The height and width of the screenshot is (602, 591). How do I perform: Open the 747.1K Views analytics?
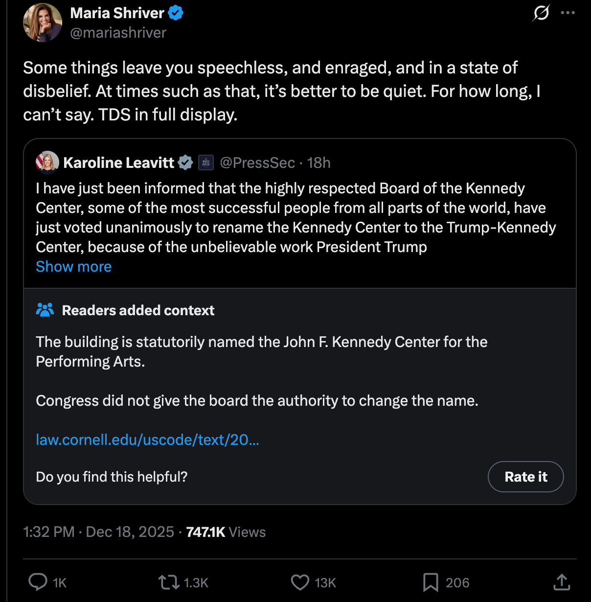(226, 532)
